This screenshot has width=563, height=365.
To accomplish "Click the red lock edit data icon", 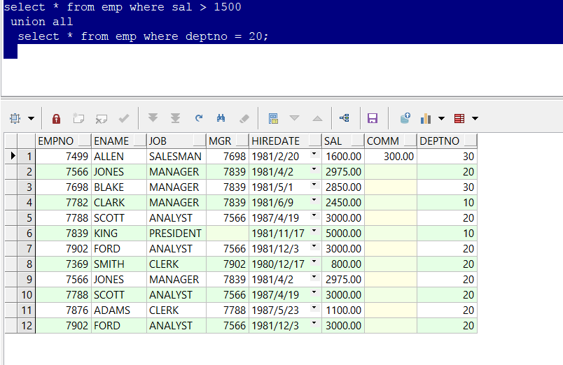I will tap(57, 118).
